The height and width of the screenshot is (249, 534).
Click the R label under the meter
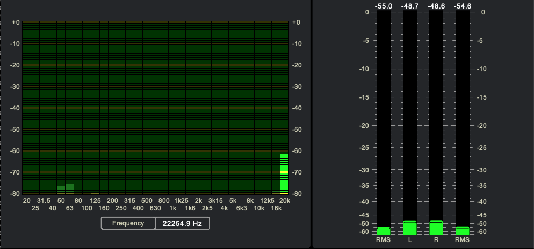click(x=436, y=240)
